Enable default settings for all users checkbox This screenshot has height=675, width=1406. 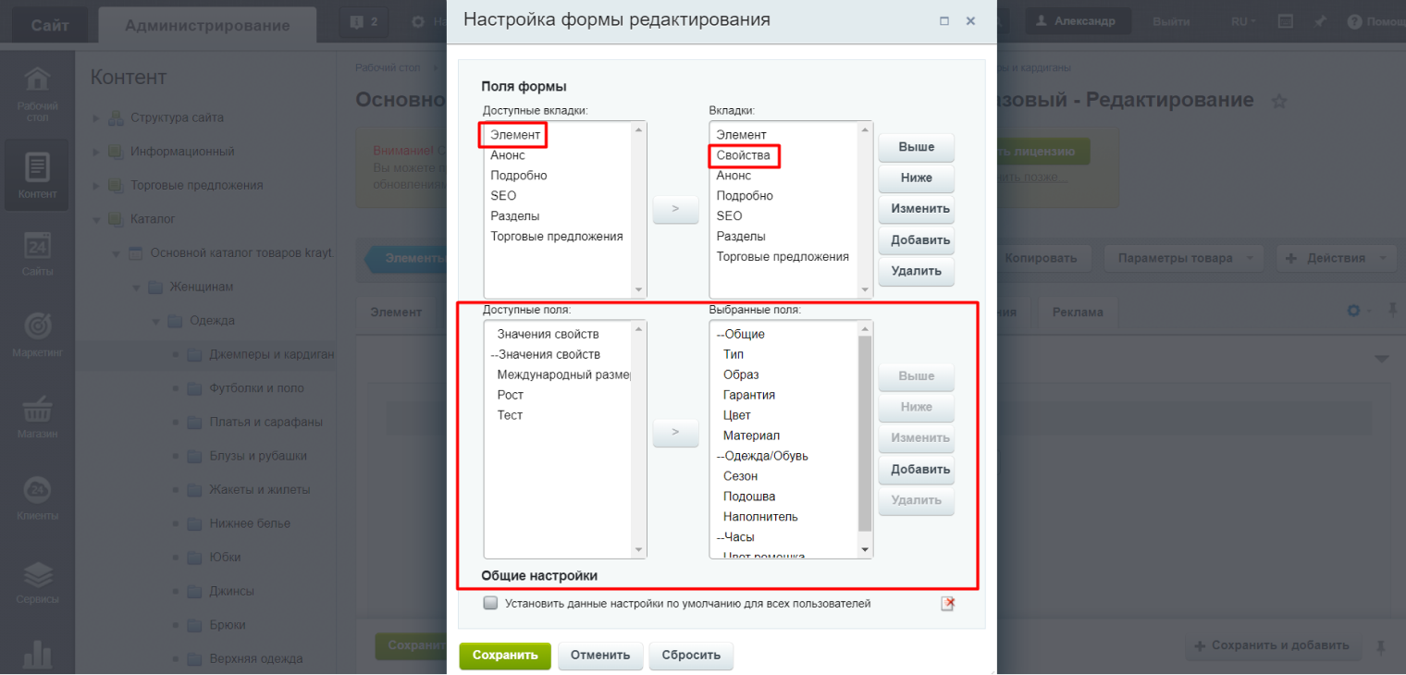(x=490, y=603)
